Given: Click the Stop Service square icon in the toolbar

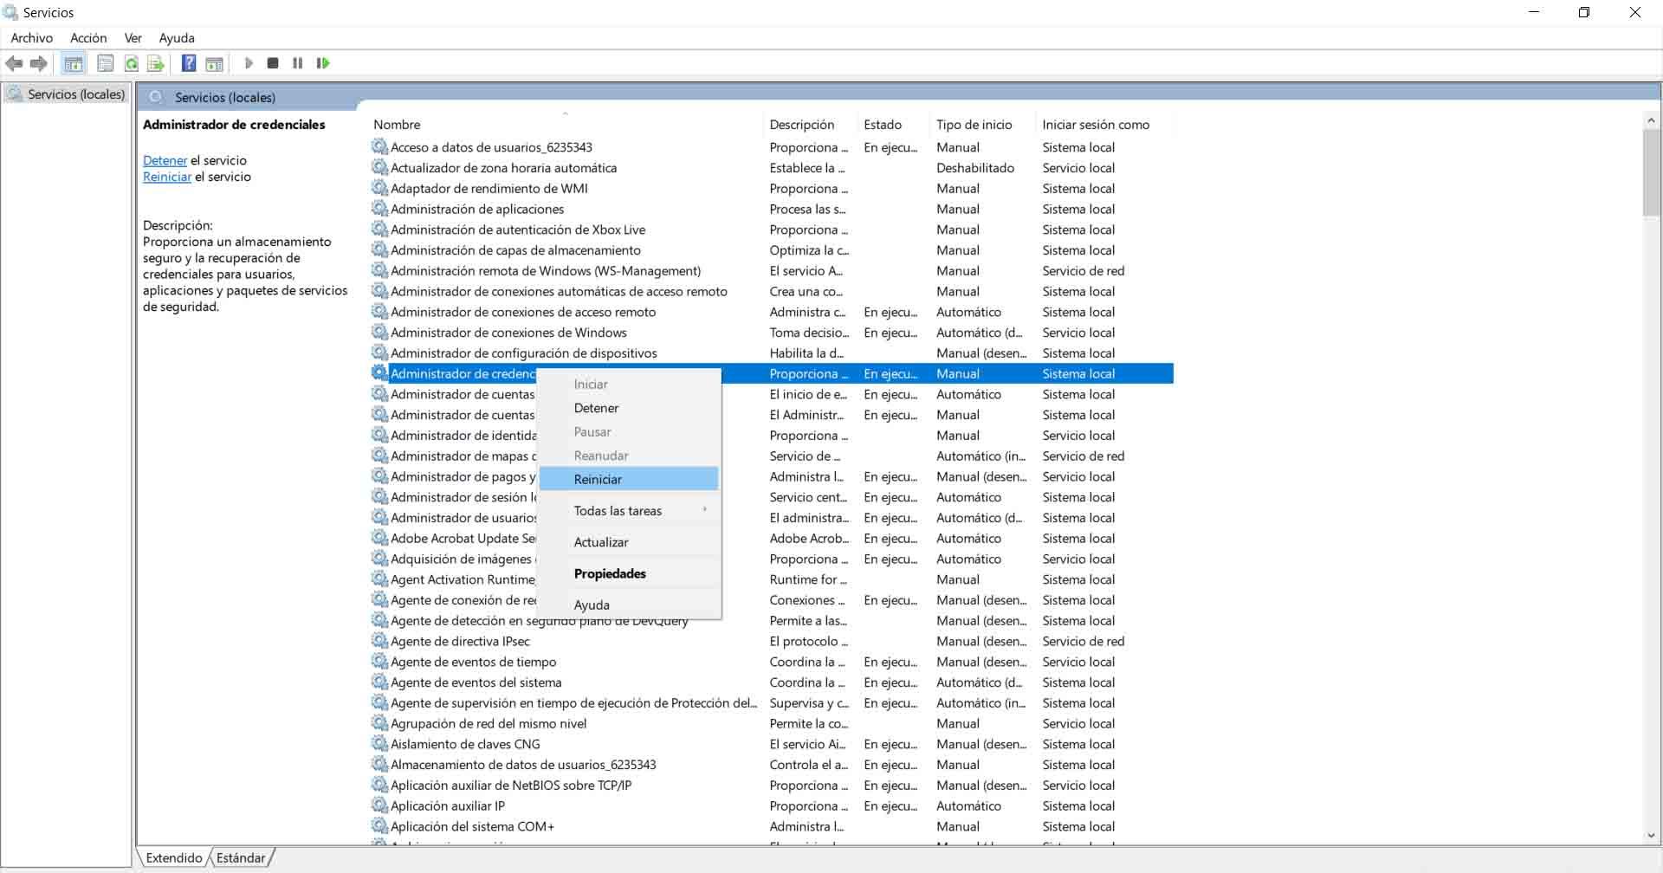Looking at the screenshot, I should point(273,63).
